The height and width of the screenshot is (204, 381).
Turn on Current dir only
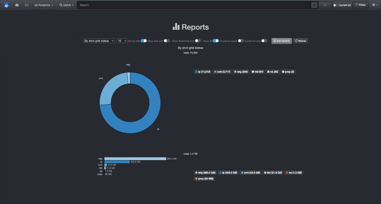point(264,41)
